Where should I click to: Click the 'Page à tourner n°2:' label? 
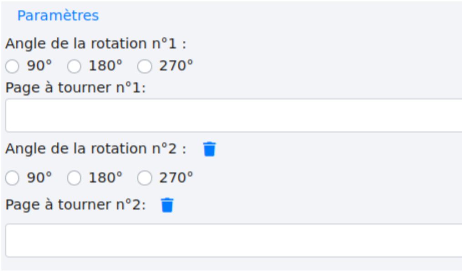(75, 205)
